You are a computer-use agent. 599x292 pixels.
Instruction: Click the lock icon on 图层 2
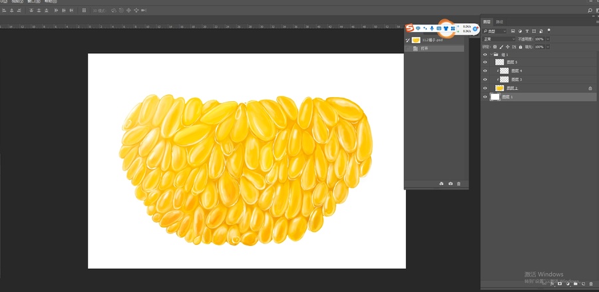point(590,88)
